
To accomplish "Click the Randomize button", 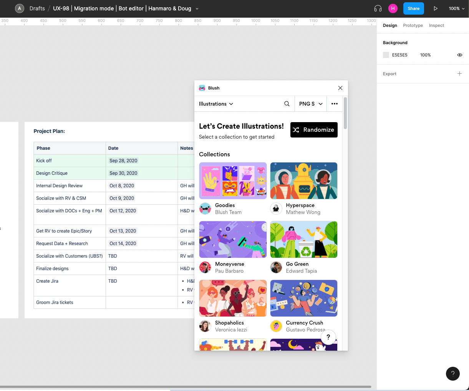I will [314, 130].
